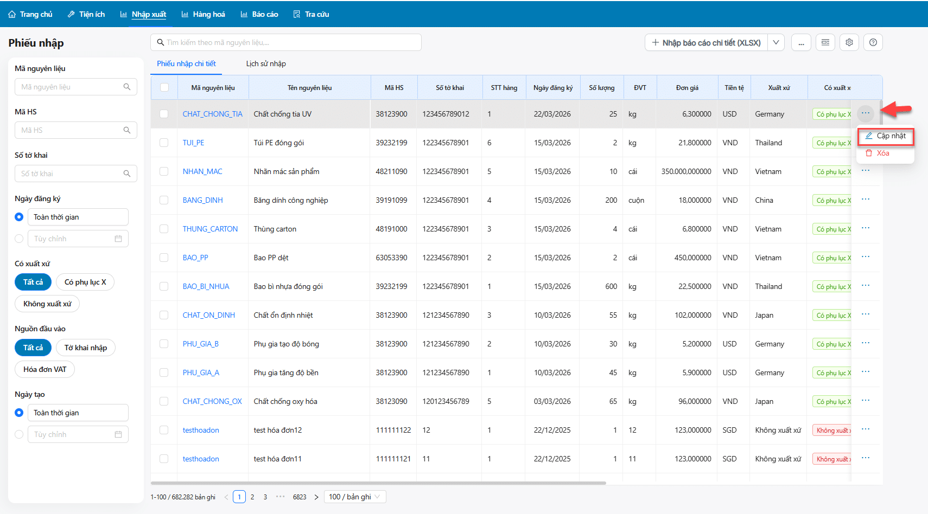The width and height of the screenshot is (928, 514).
Task: Open the settings gear icon
Action: 849,42
